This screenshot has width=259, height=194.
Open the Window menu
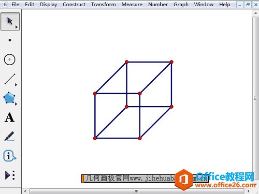[x=204, y=4]
